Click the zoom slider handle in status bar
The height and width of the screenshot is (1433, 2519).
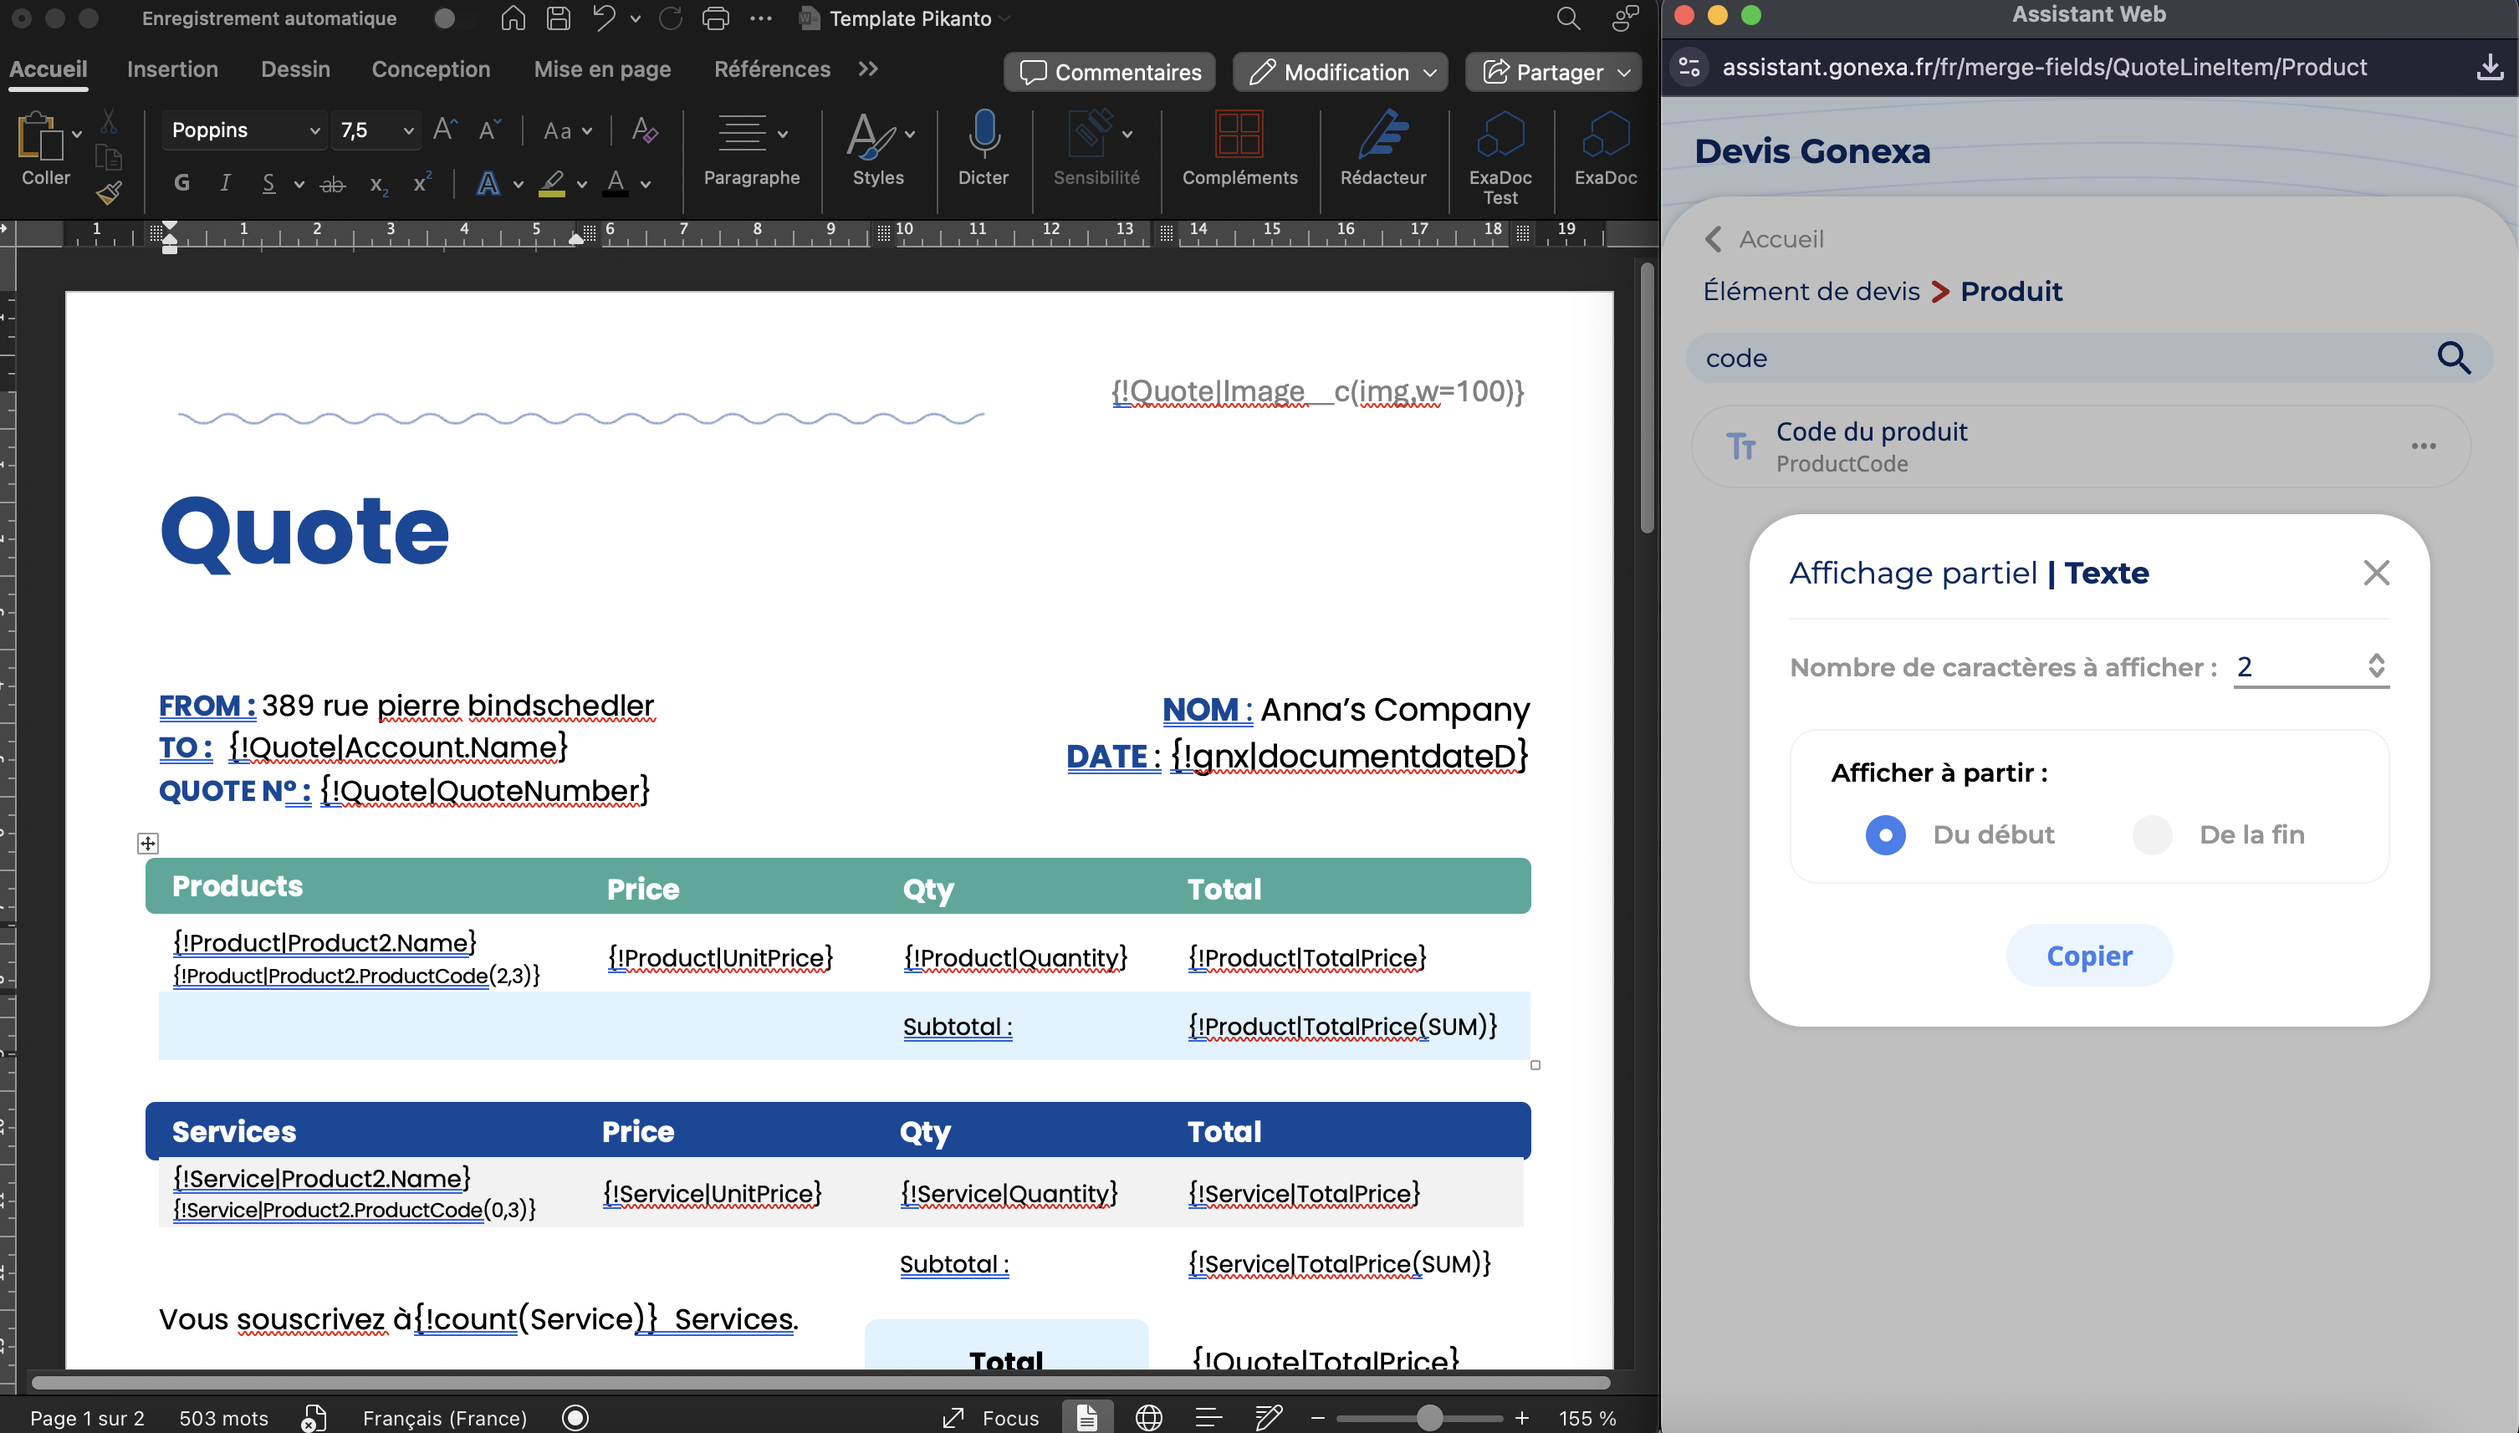point(1429,1417)
